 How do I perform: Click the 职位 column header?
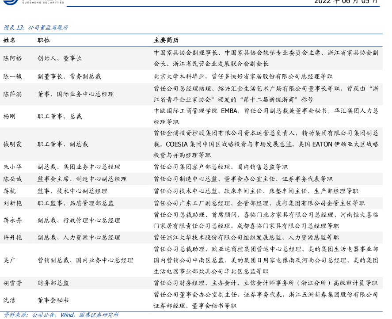point(44,40)
